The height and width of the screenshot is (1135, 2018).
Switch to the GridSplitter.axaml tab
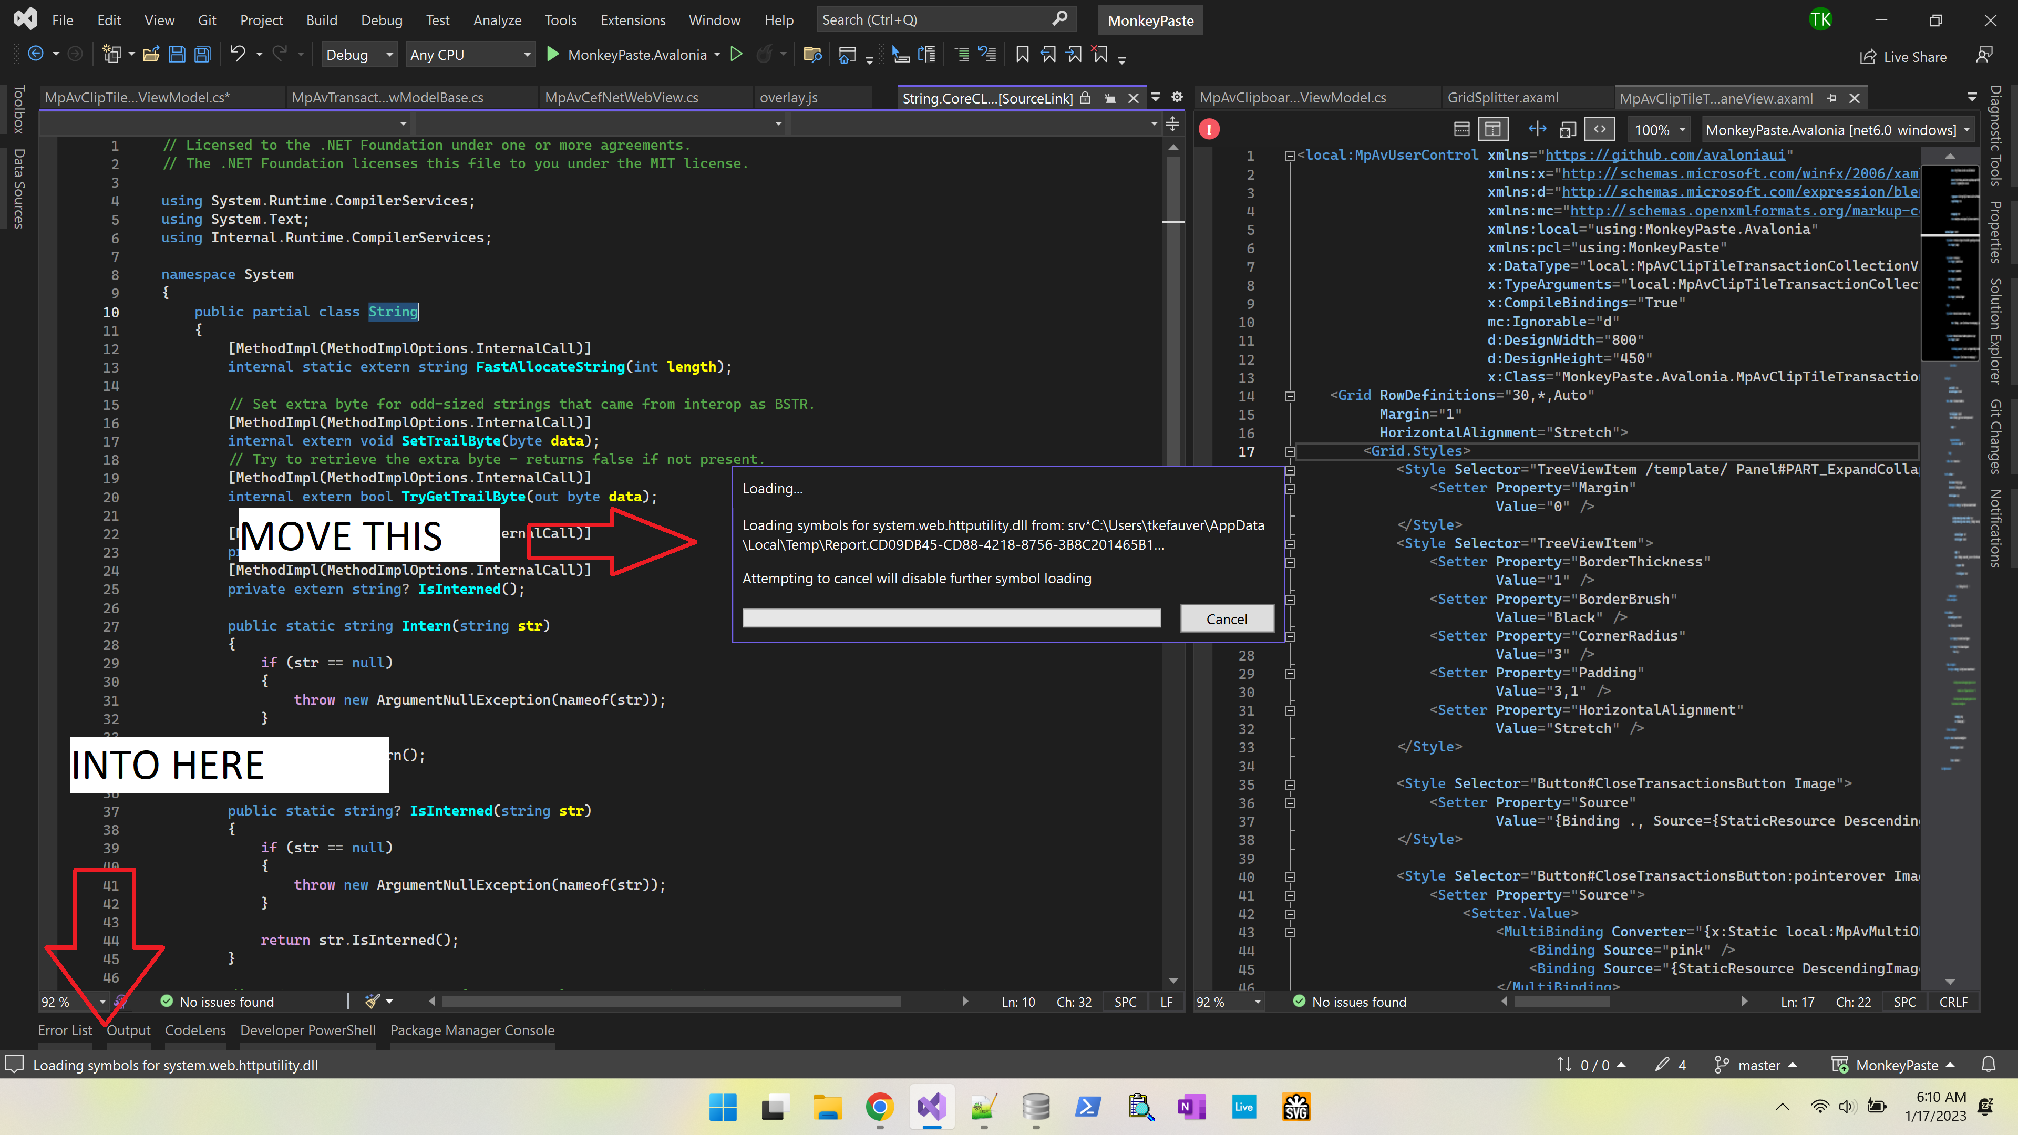pos(1502,98)
